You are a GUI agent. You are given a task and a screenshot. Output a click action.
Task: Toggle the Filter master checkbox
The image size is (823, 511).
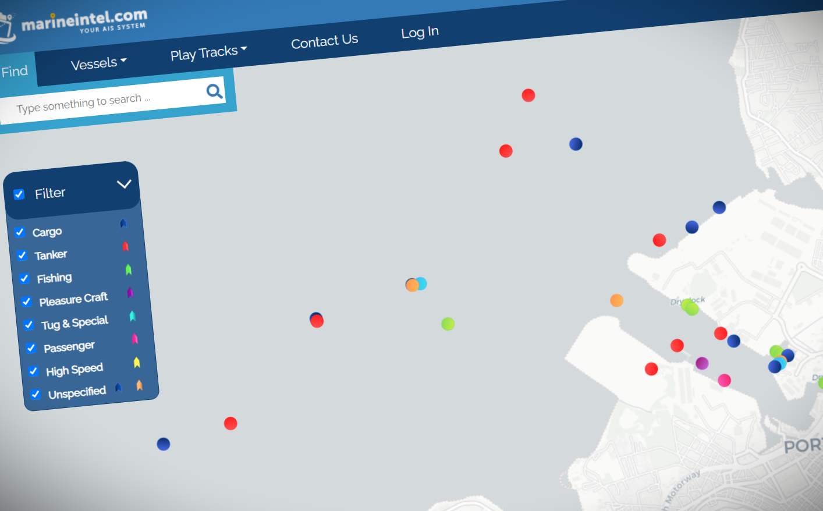(19, 194)
